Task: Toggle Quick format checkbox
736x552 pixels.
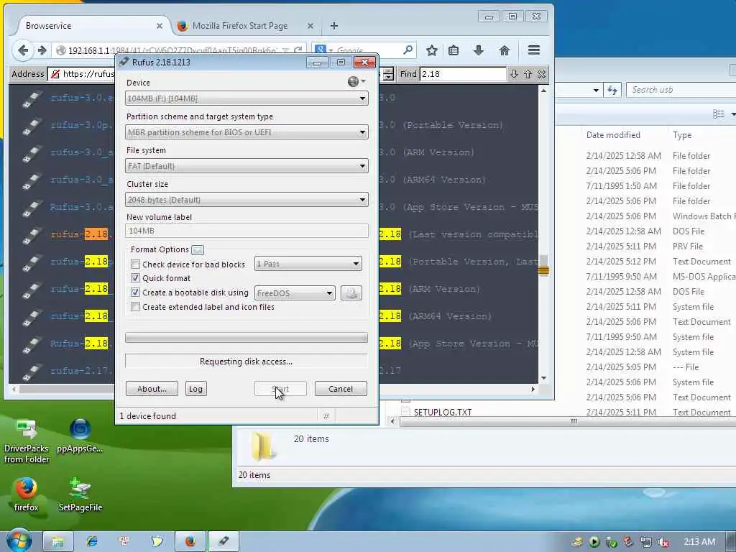Action: 135,278
